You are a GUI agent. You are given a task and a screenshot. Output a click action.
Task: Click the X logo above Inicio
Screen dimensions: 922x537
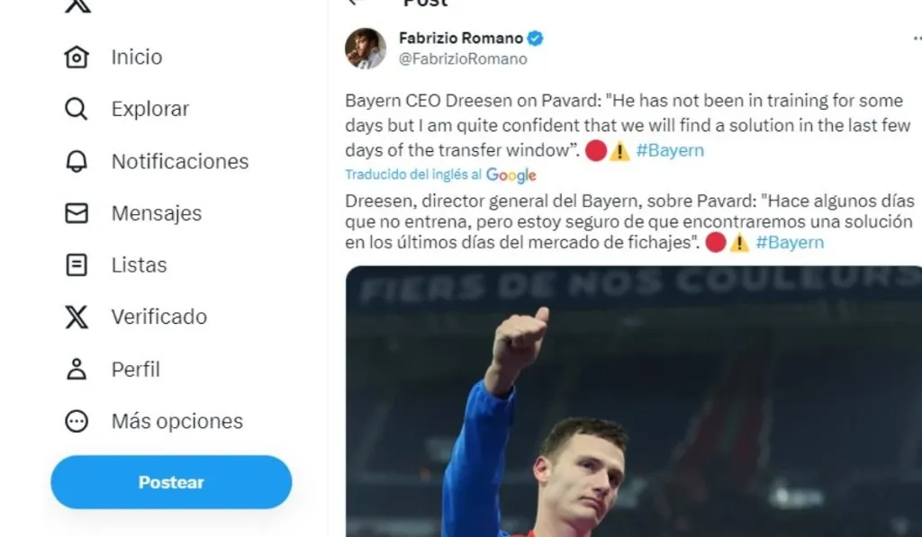pyautogui.click(x=79, y=5)
